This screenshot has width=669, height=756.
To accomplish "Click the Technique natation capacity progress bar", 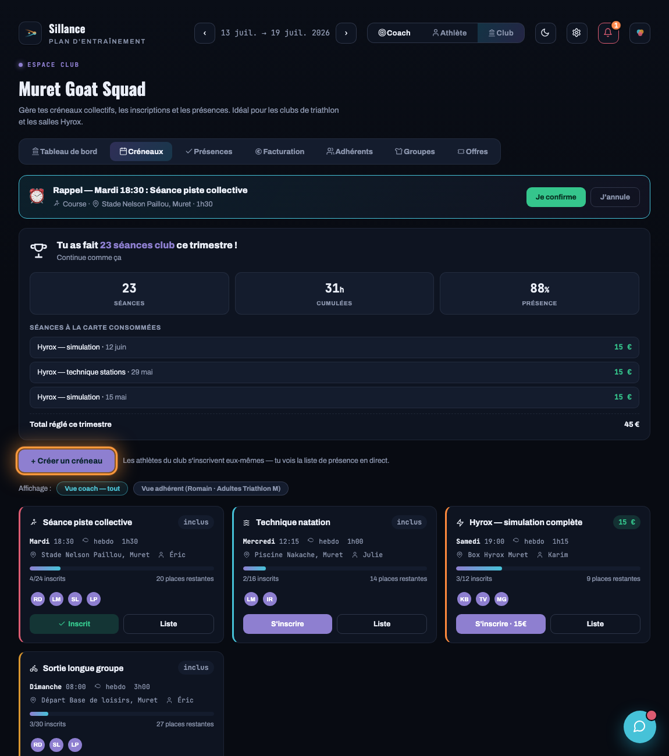I will pyautogui.click(x=334, y=568).
